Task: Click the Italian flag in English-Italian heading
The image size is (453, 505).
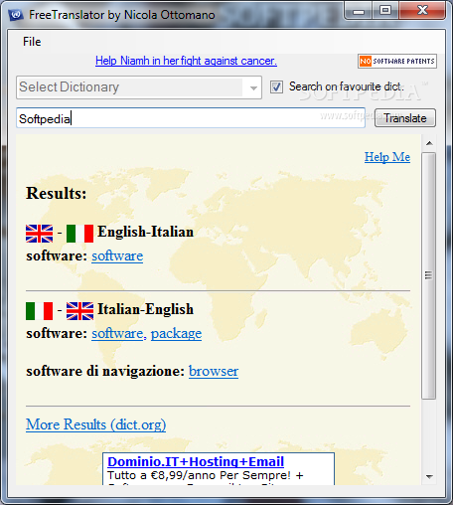Action: 79,234
